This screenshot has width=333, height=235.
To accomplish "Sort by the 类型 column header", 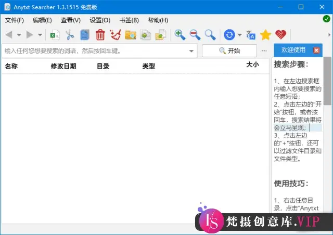I will pos(149,66).
